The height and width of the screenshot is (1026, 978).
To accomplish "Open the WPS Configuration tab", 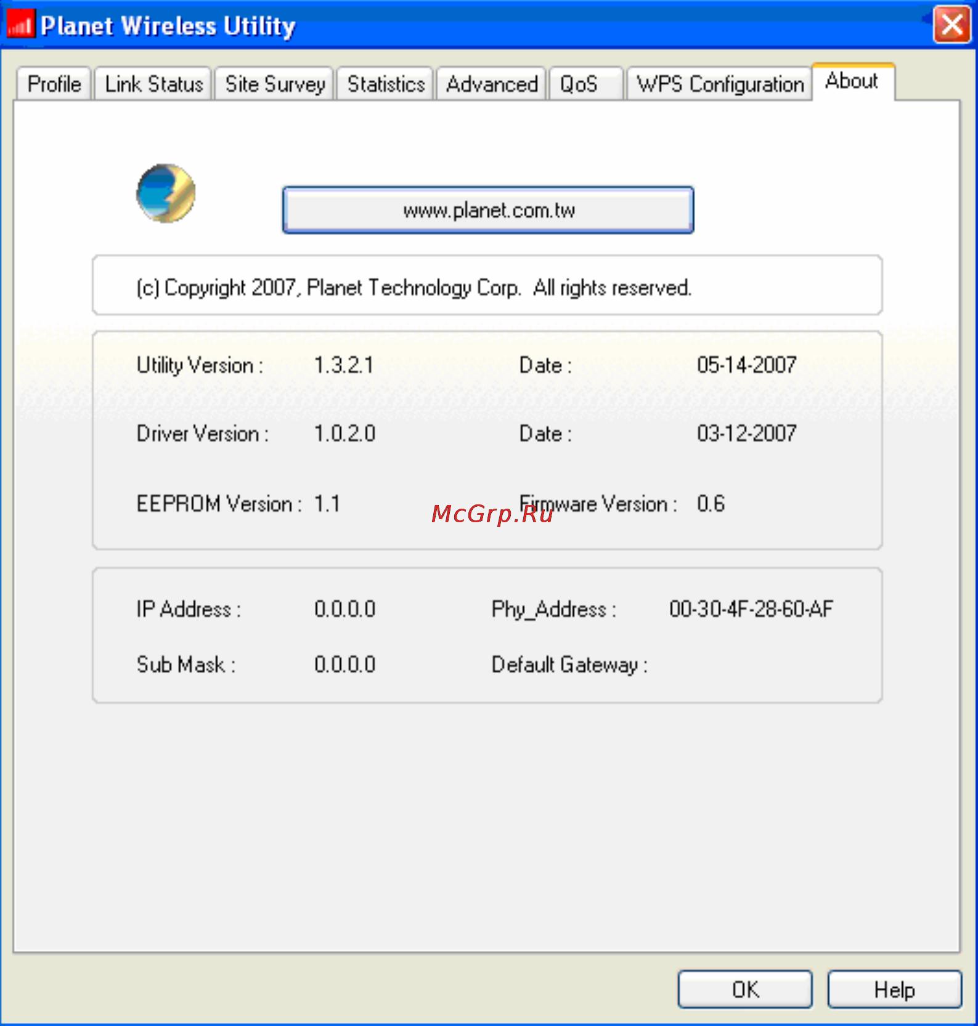I will coord(720,84).
